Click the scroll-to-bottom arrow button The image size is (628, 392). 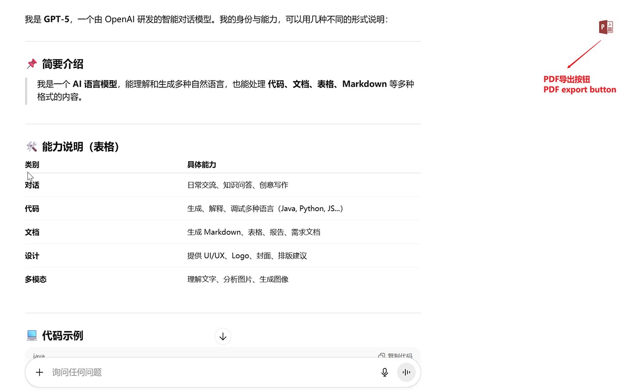223,337
